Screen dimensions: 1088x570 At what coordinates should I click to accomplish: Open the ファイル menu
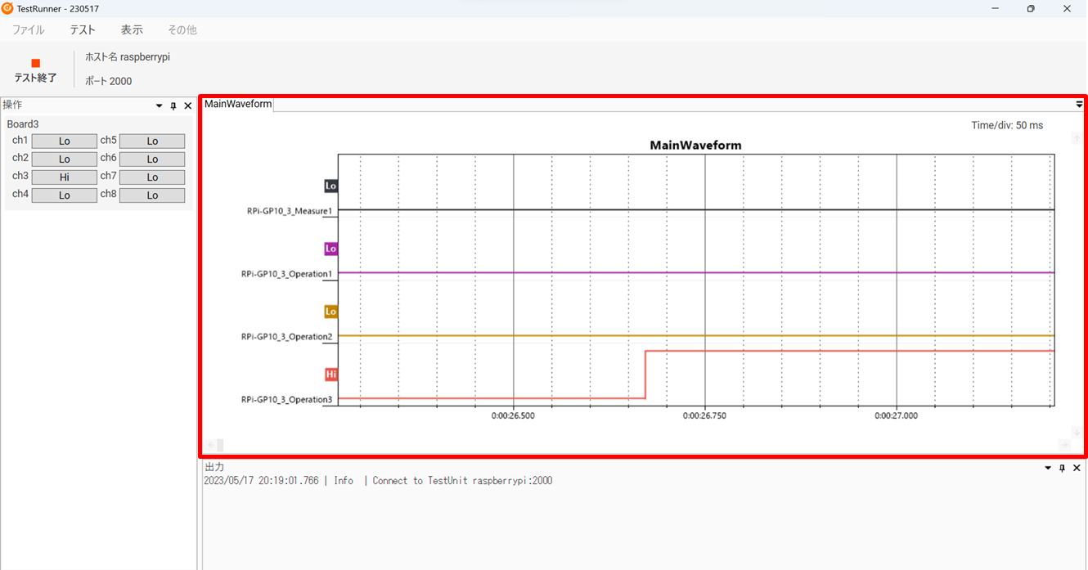[x=29, y=29]
